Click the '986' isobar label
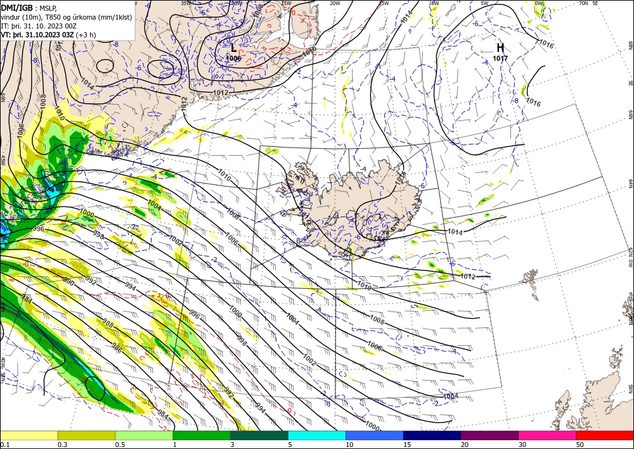 (116, 348)
